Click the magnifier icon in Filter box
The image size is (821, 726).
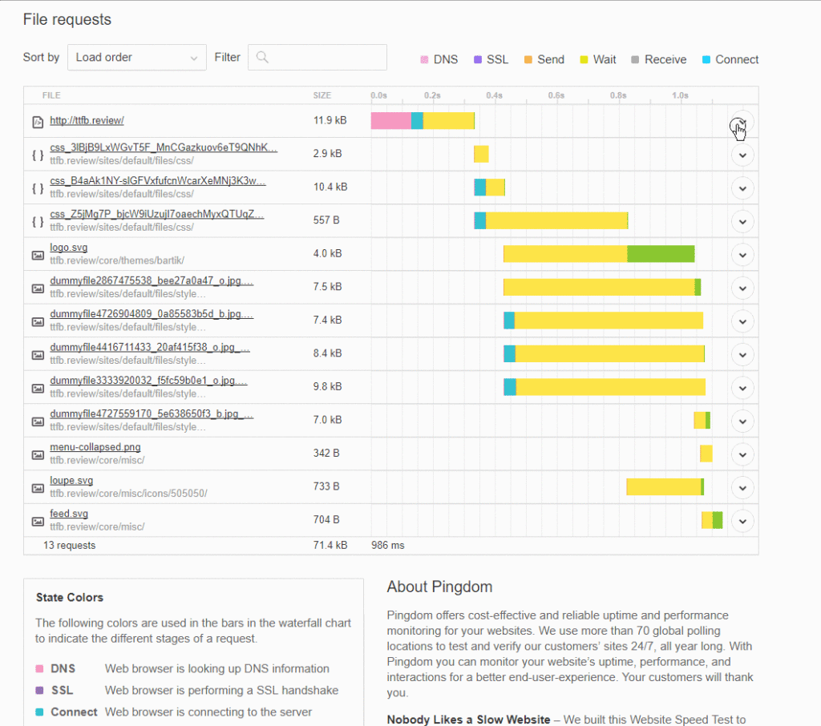click(262, 58)
